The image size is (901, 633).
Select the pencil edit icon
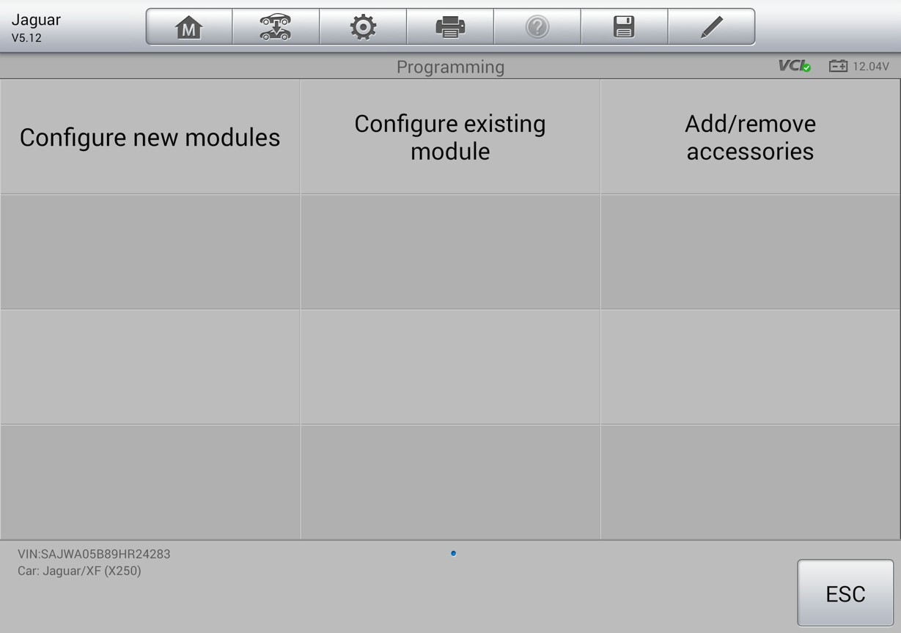click(711, 27)
